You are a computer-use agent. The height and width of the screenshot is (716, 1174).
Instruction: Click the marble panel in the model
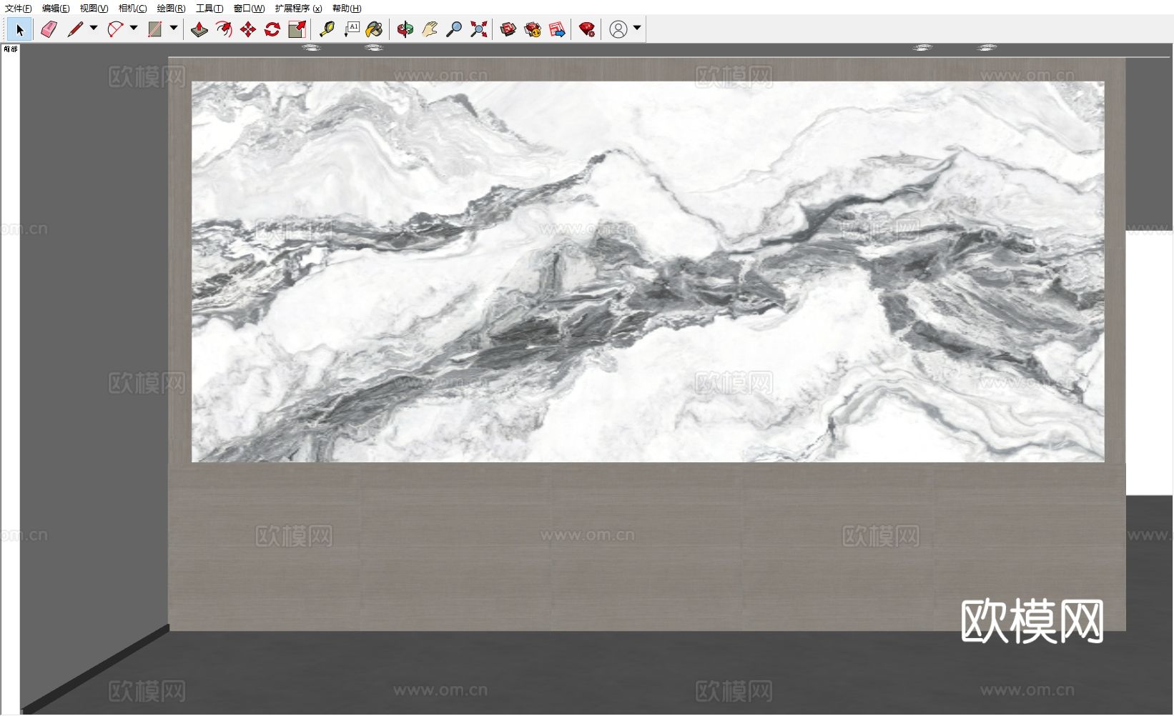click(648, 272)
